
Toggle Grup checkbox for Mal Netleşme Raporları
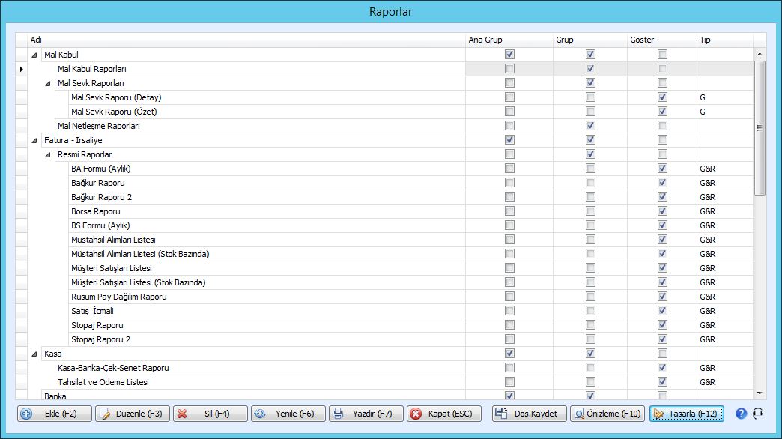[590, 125]
